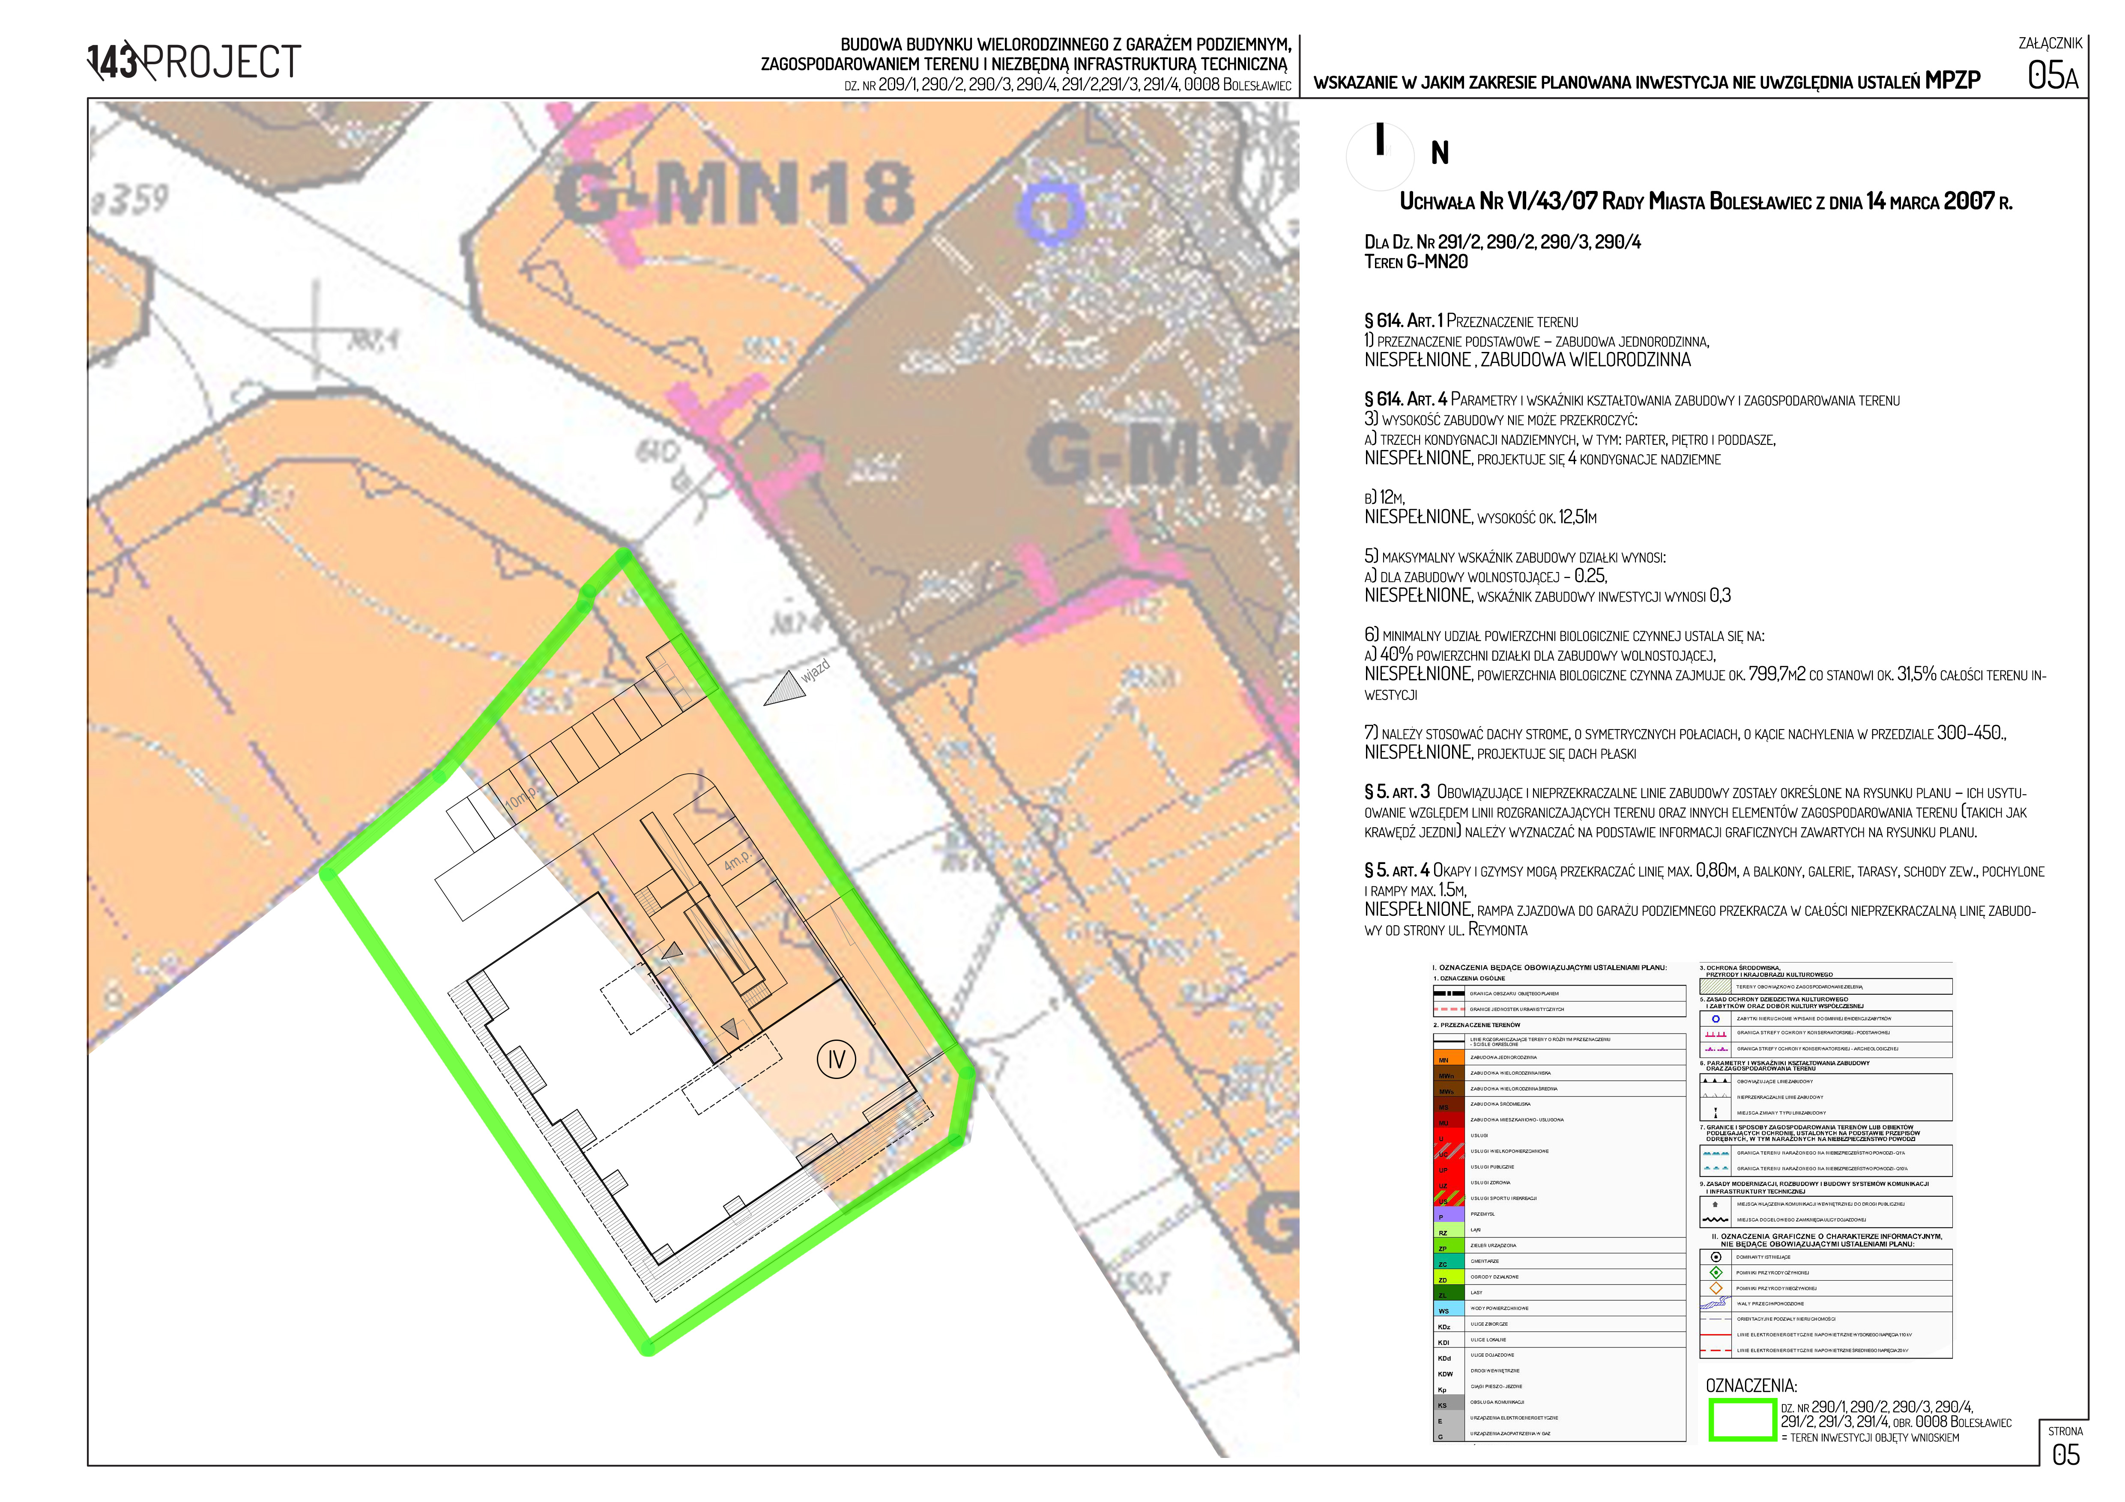Click legend row 'Ulice lokalne'

[x=1560, y=1340]
